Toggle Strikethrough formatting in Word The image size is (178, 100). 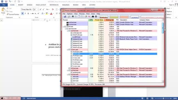pyautogui.click(x=33, y=14)
